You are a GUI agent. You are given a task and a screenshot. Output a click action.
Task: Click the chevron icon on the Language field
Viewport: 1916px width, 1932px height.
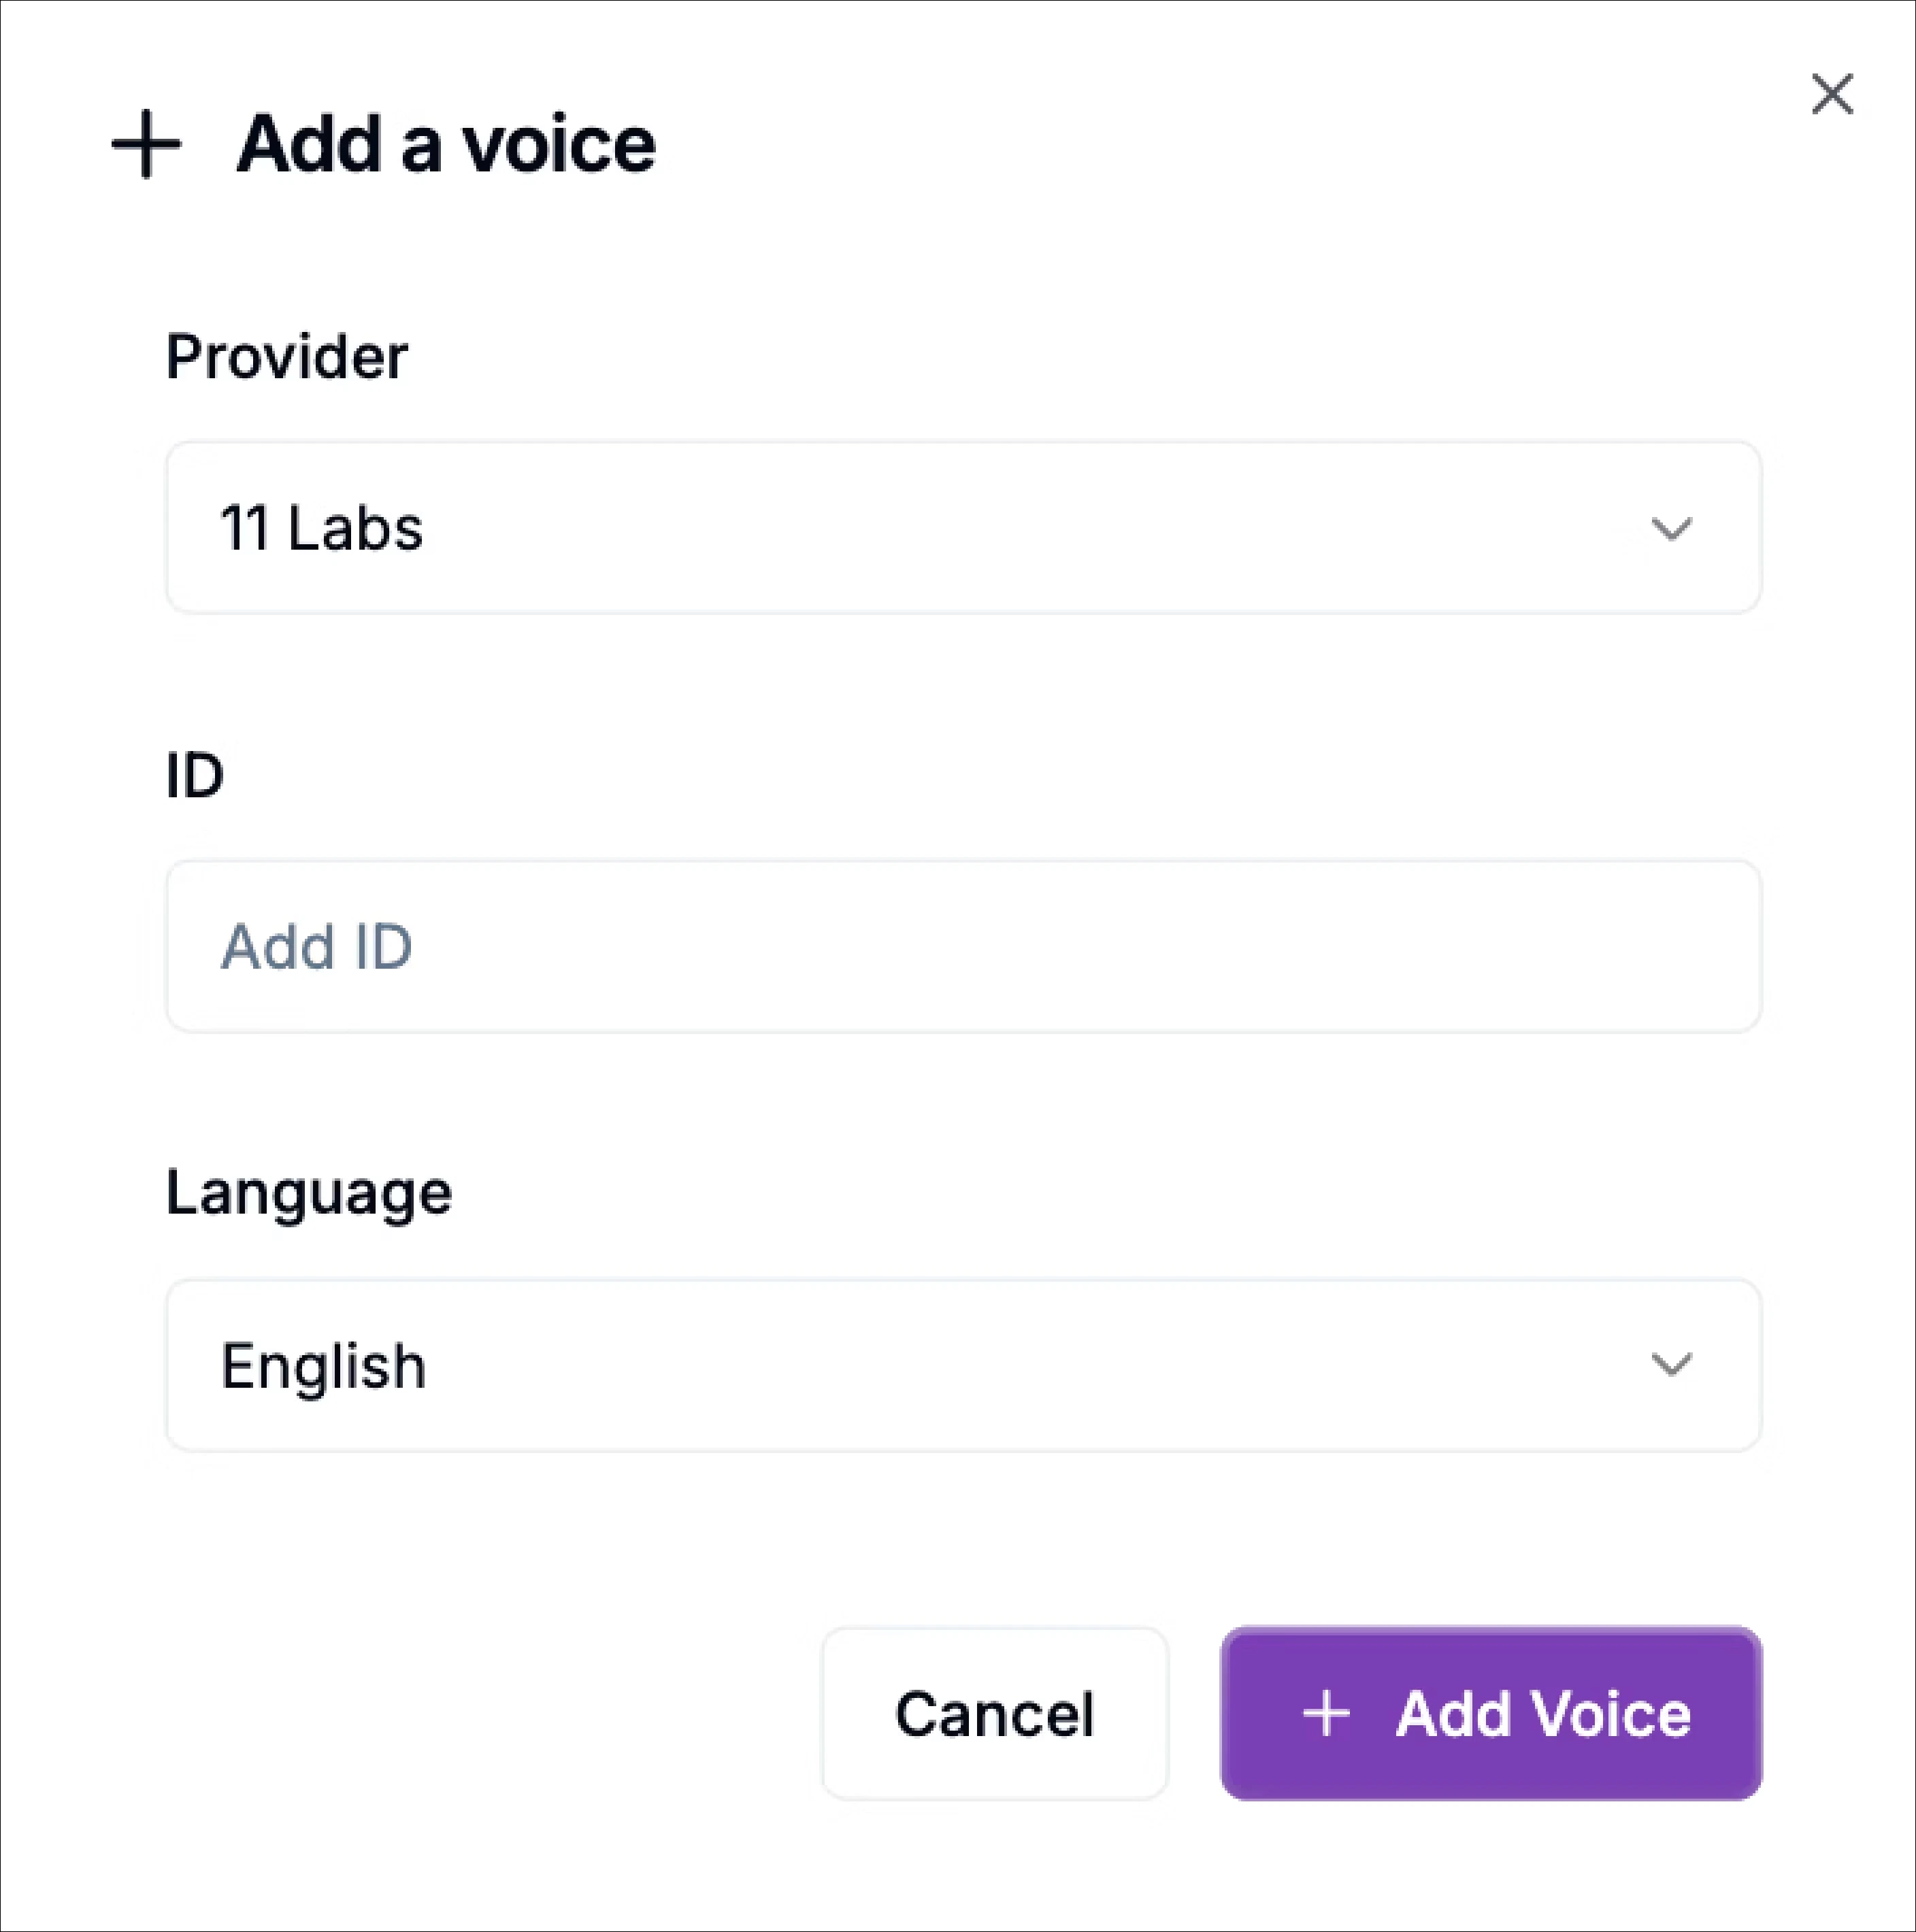click(x=1672, y=1365)
